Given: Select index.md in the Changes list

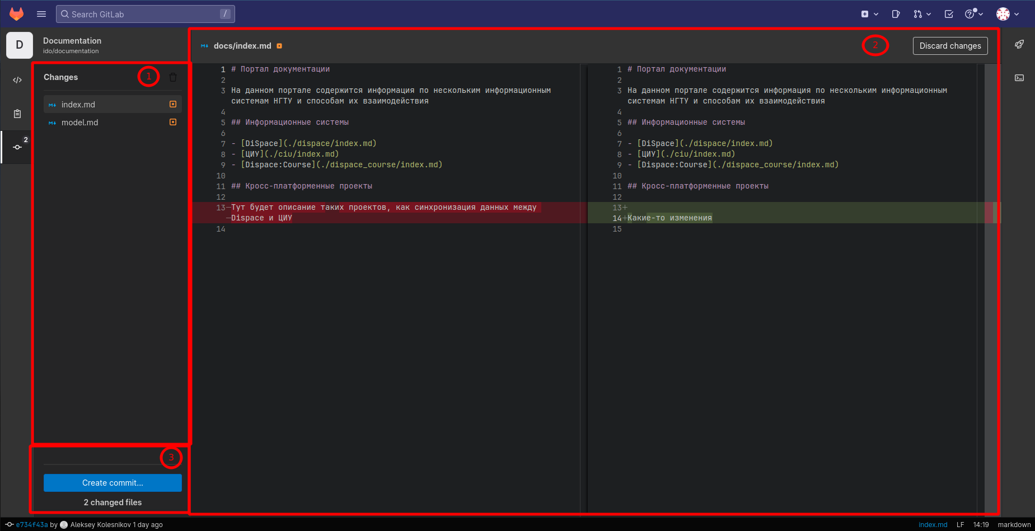Looking at the screenshot, I should (113, 104).
